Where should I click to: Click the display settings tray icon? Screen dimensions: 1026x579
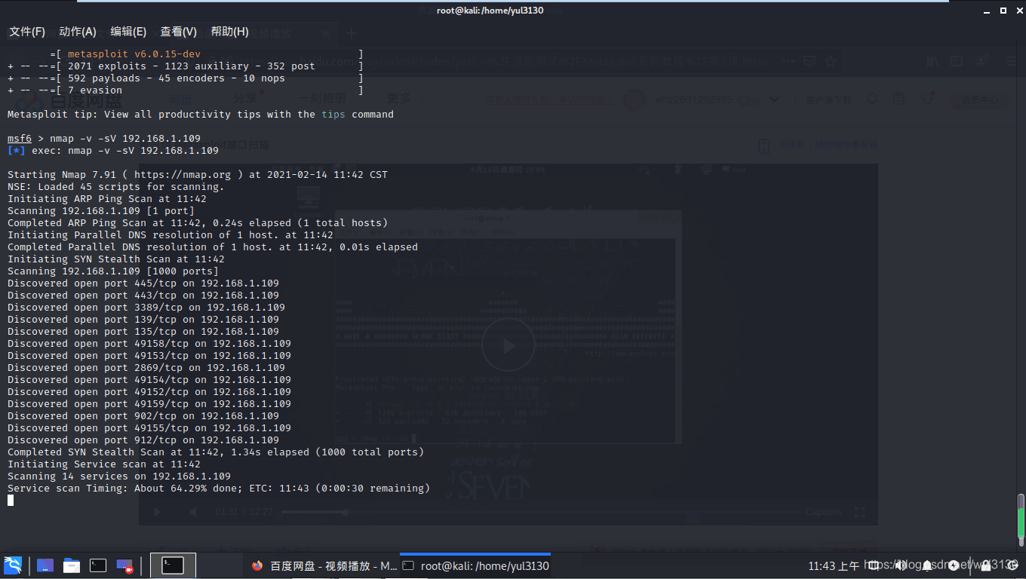[x=874, y=565]
